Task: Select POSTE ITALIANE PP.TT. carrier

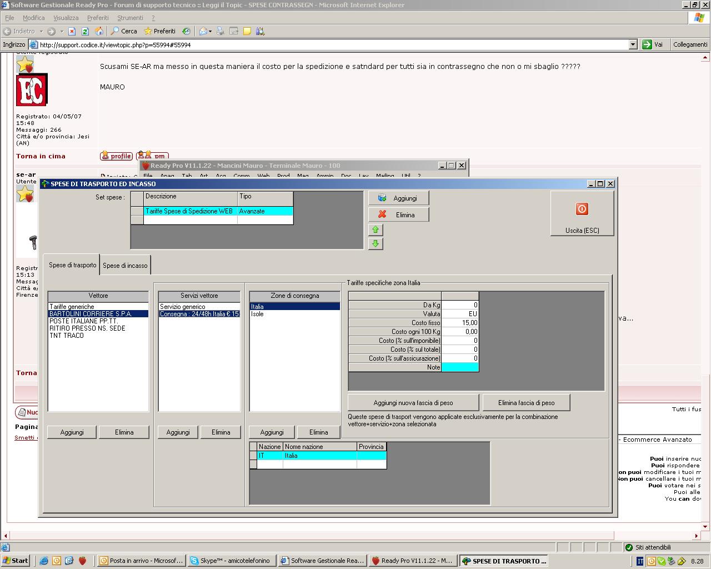Action: pos(98,321)
